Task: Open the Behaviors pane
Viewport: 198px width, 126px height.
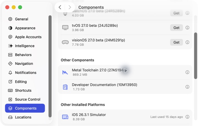Action: 25,55
